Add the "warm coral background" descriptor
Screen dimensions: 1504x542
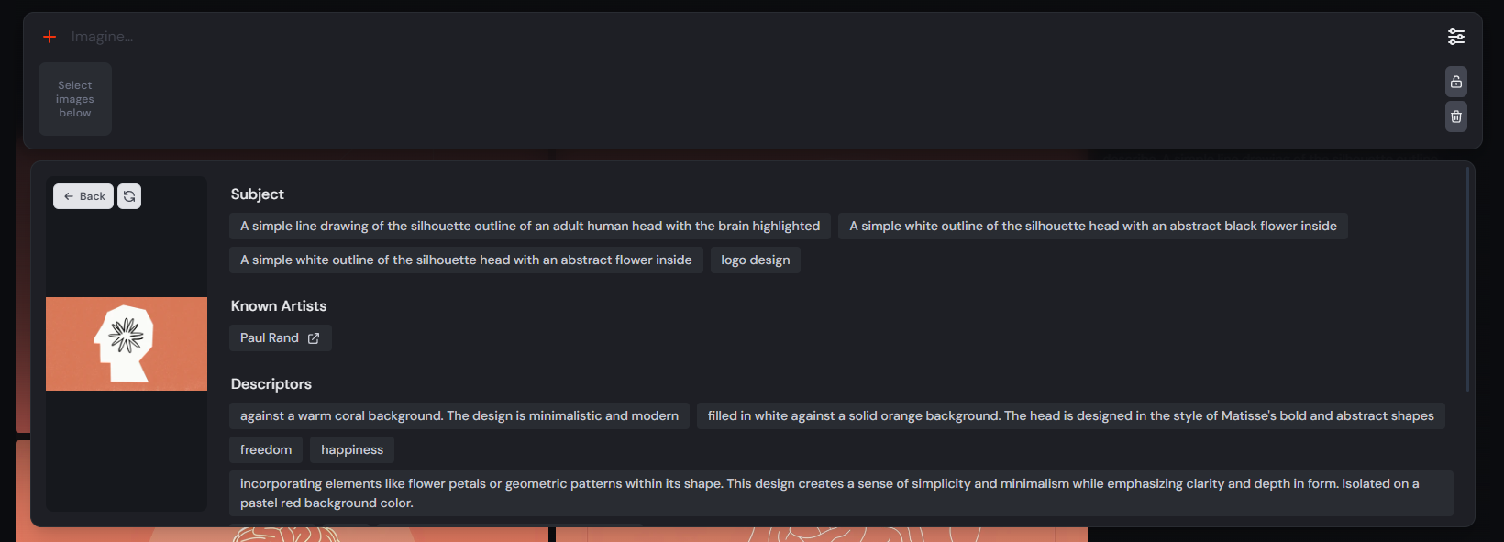coord(459,416)
